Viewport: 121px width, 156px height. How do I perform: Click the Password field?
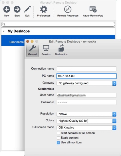(x=86, y=102)
